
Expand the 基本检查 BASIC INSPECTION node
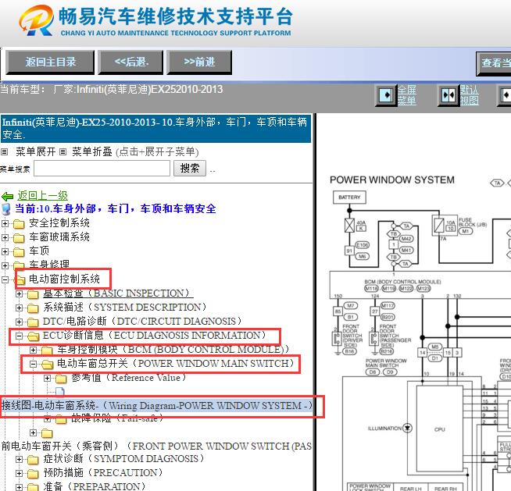pyautogui.click(x=20, y=294)
